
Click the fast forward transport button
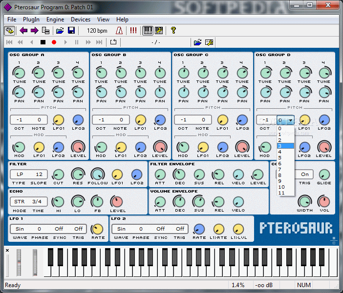click(88, 42)
